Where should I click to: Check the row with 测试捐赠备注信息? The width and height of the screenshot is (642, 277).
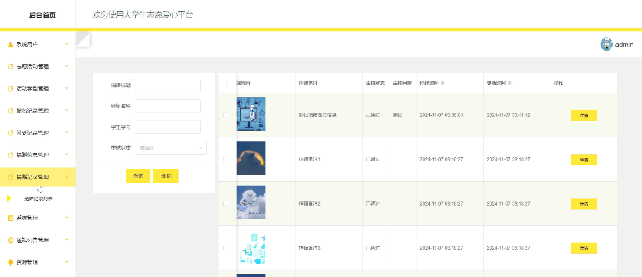pos(226,115)
